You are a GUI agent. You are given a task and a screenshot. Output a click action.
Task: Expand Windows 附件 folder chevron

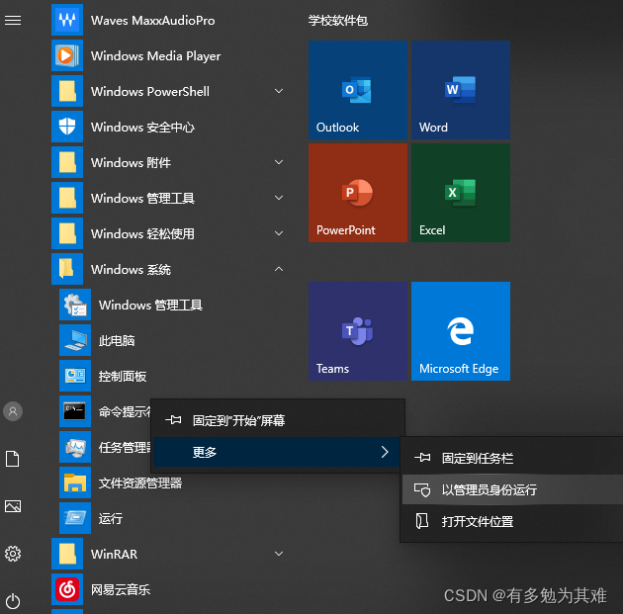tap(279, 162)
